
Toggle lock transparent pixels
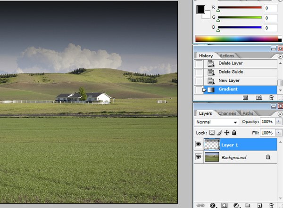pyautogui.click(x=212, y=133)
